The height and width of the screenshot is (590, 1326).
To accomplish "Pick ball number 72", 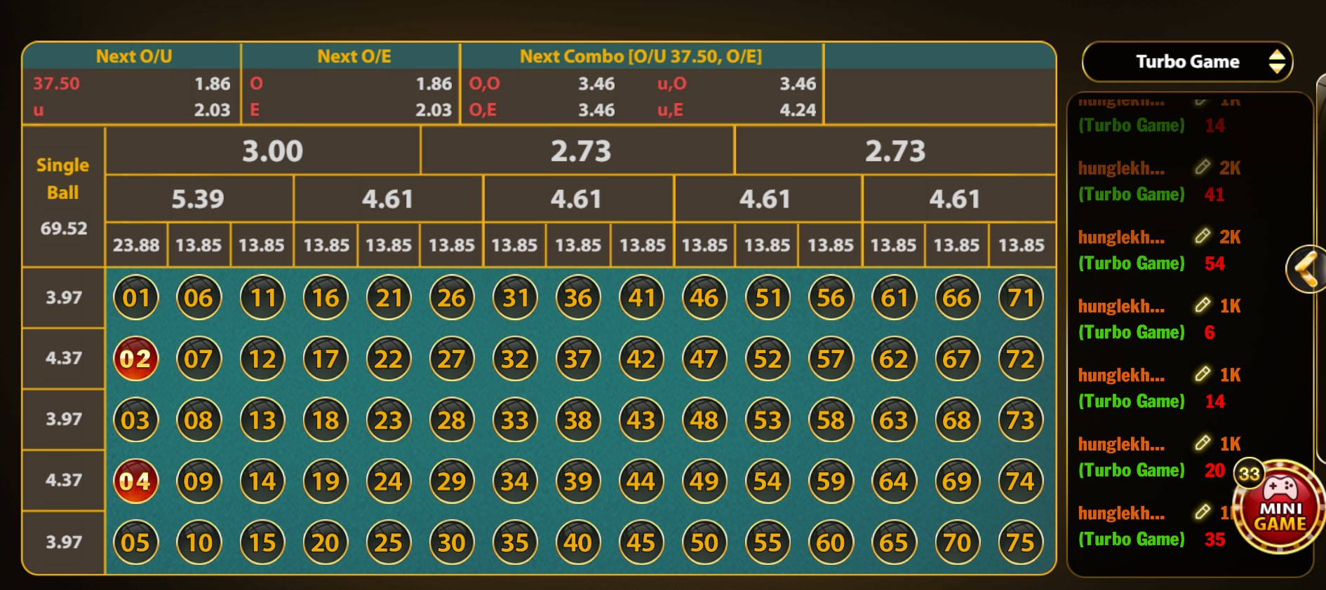I will 1020,359.
